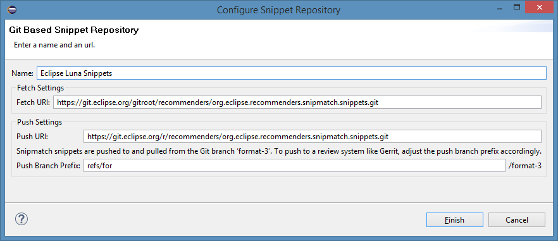This screenshot has width=558, height=241.
Task: Click into the Push URI field
Action: (313, 137)
